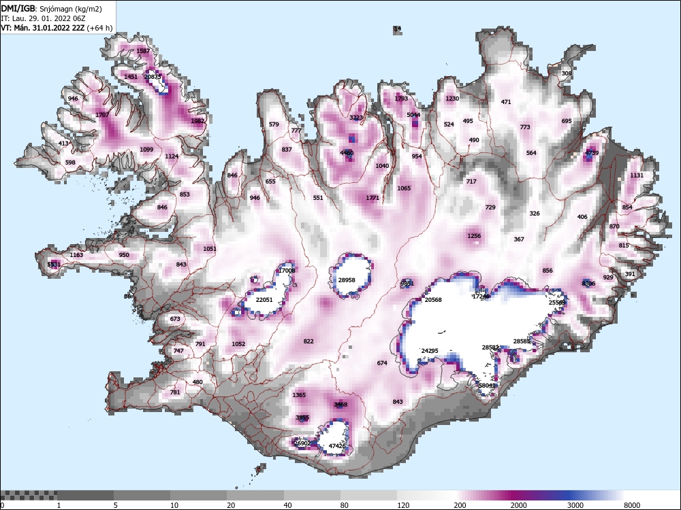Click the value '47426' on the southern glacier
Image resolution: width=681 pixels, height=510 pixels.
(337, 446)
